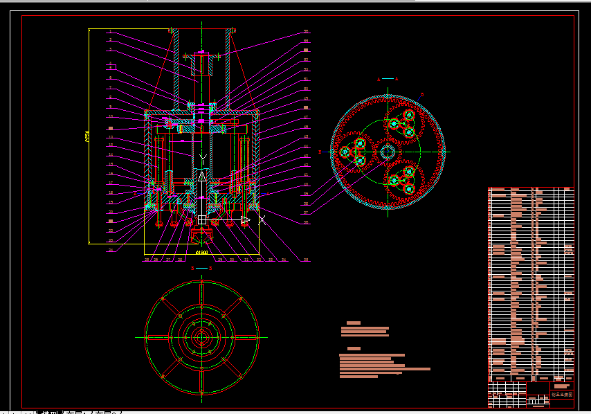
Task: Click the go-to-last-tab arrow icon
Action: (x=30, y=412)
